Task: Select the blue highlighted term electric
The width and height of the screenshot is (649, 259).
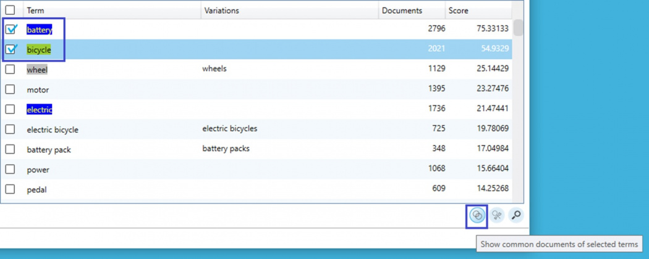Action: (40, 110)
